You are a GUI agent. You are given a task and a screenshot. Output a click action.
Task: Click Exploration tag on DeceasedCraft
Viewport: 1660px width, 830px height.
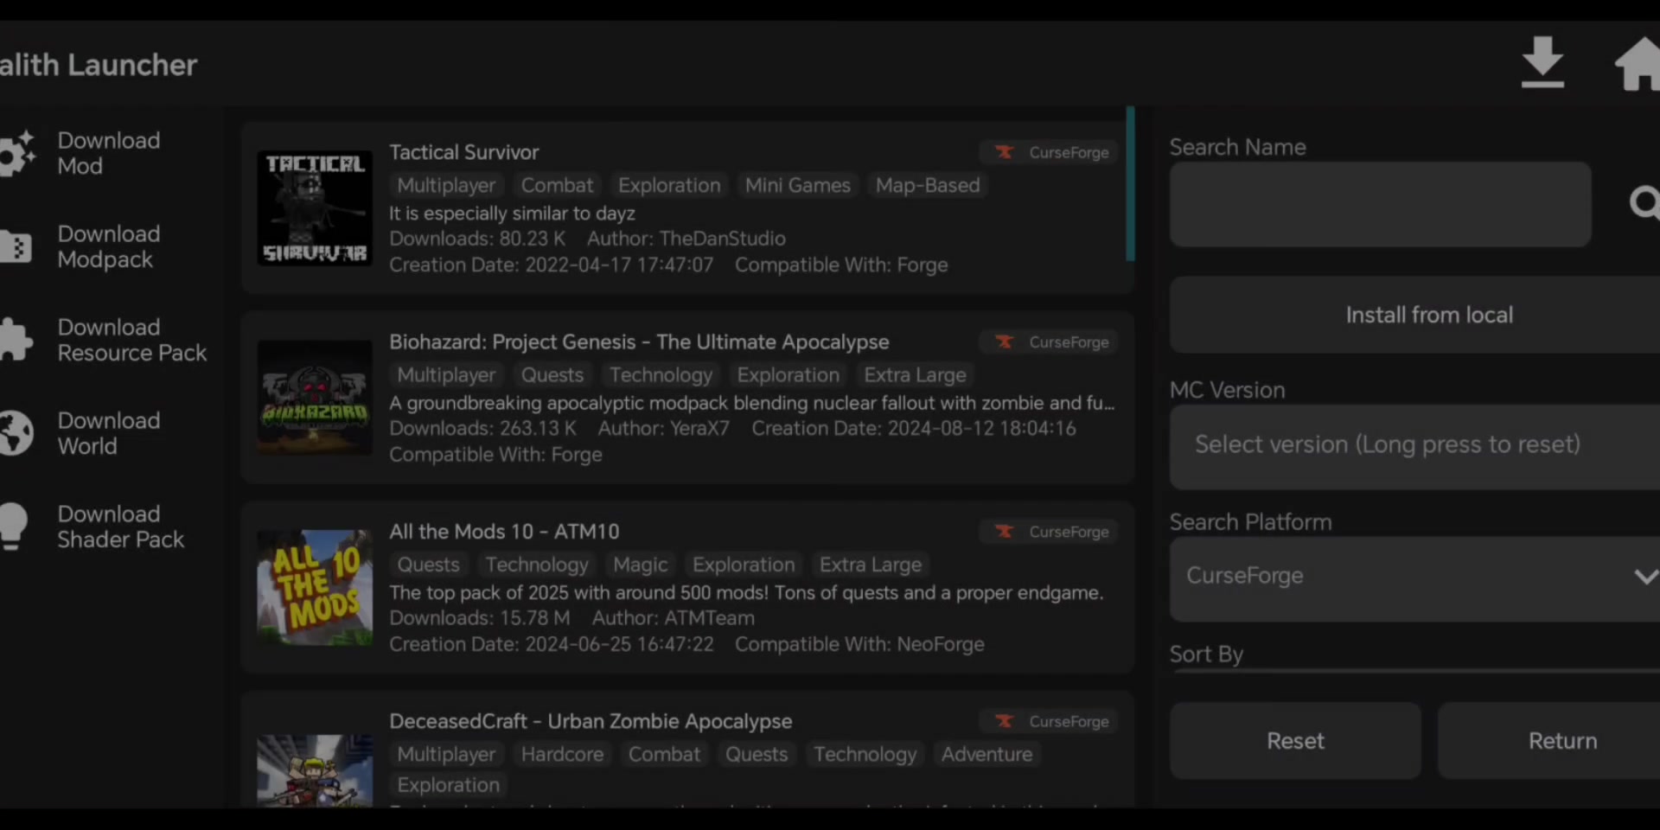pos(448,785)
